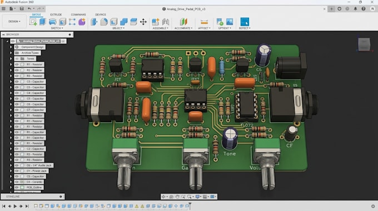Screen dimensions: 378x211
Task: Switch to the COMMANS ribbon tab
Action: point(78,14)
